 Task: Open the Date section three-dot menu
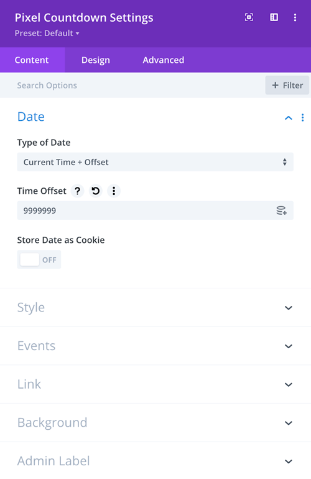(302, 118)
